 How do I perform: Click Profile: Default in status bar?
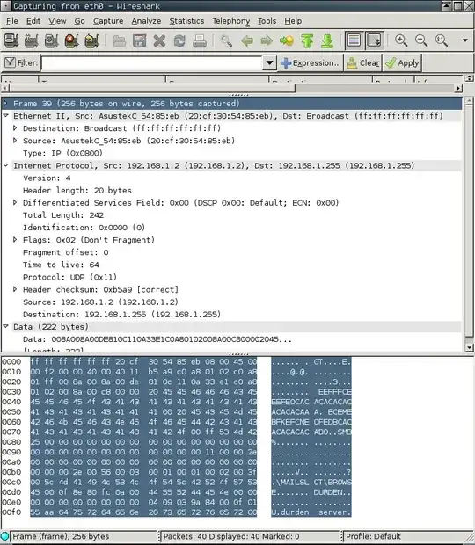(x=373, y=536)
